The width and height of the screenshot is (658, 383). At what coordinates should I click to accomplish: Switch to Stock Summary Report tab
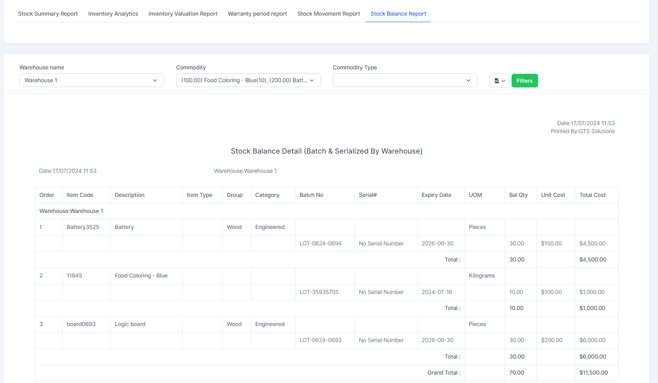click(x=48, y=14)
